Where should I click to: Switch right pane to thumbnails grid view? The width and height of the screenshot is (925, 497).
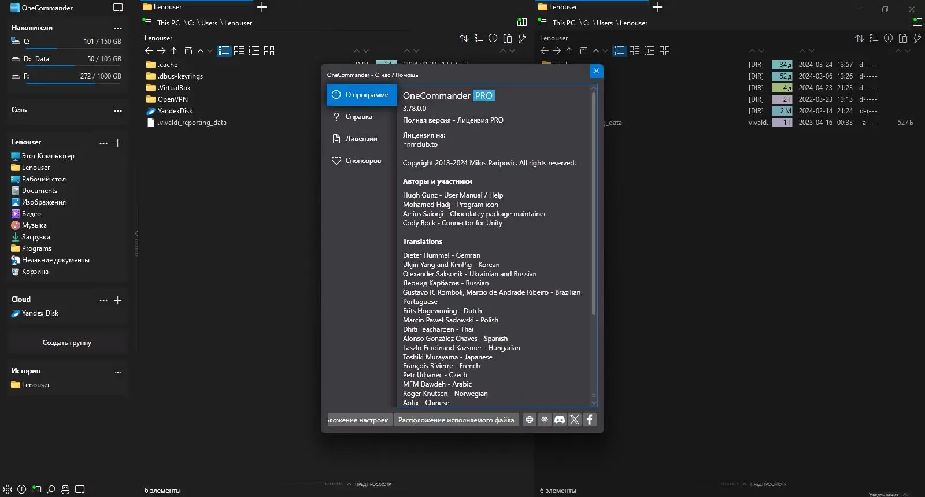(x=664, y=51)
